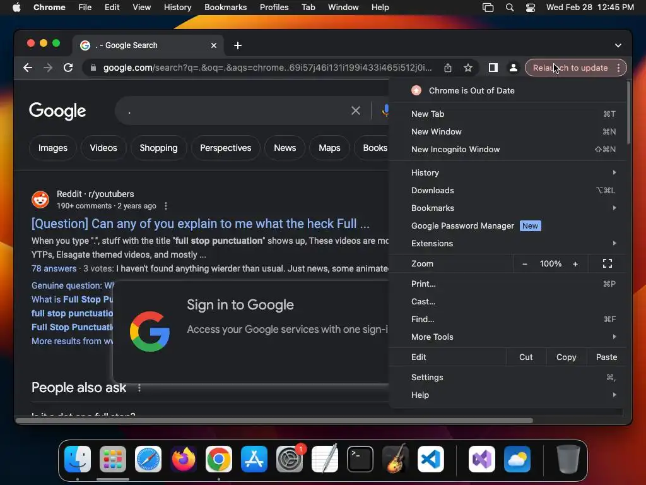646x485 pixels.
Task: Open the side panel icon
Action: tap(493, 68)
